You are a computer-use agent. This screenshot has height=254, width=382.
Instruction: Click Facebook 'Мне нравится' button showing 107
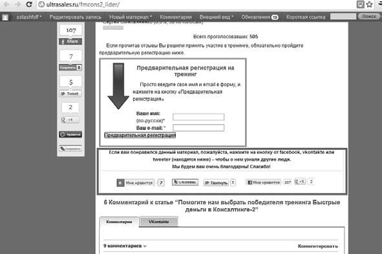(263, 182)
